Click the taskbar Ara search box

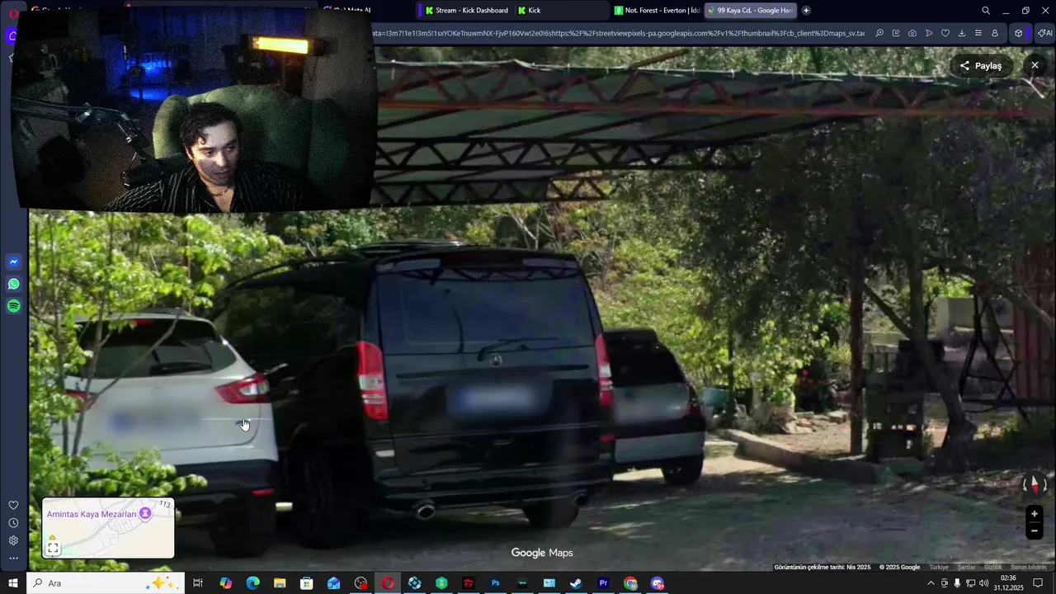click(106, 583)
